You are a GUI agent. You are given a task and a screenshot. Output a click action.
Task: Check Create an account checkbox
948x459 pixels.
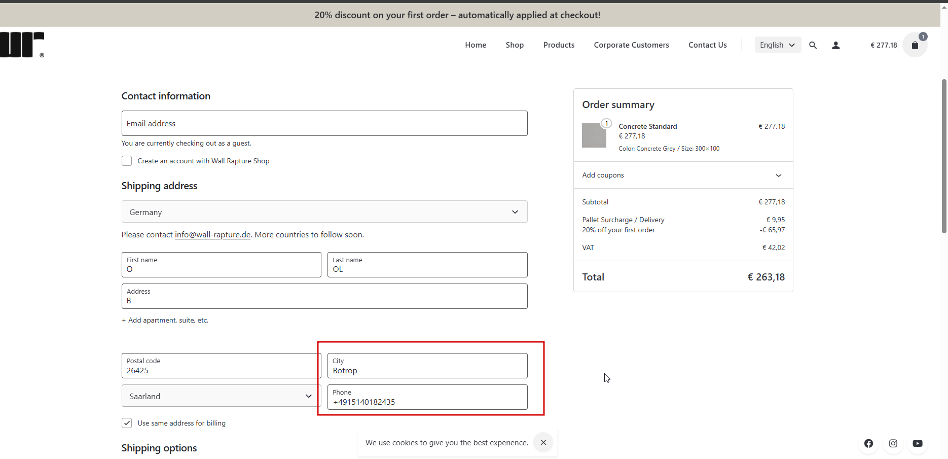pyautogui.click(x=127, y=161)
